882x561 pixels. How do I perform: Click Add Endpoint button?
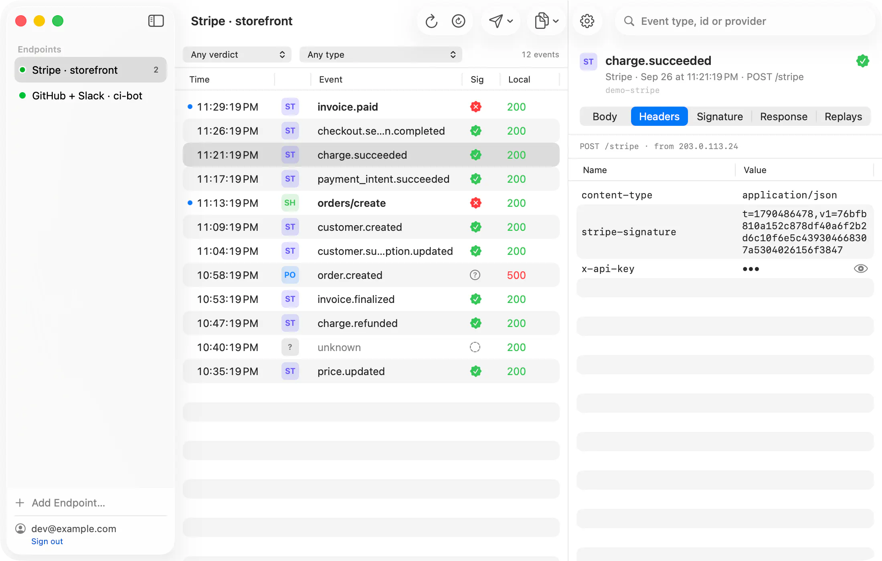pos(60,502)
